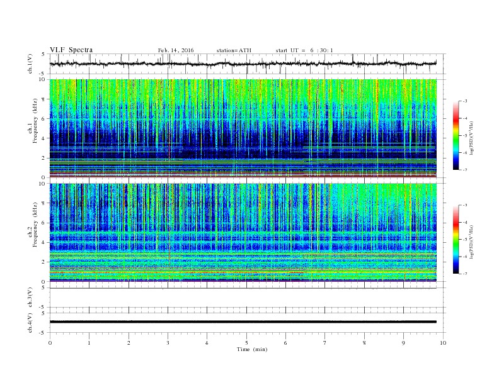This screenshot has height=385, width=499.
Task: Click the log(PSD) label of ch.2 colorbar
Action: [x=472, y=242]
